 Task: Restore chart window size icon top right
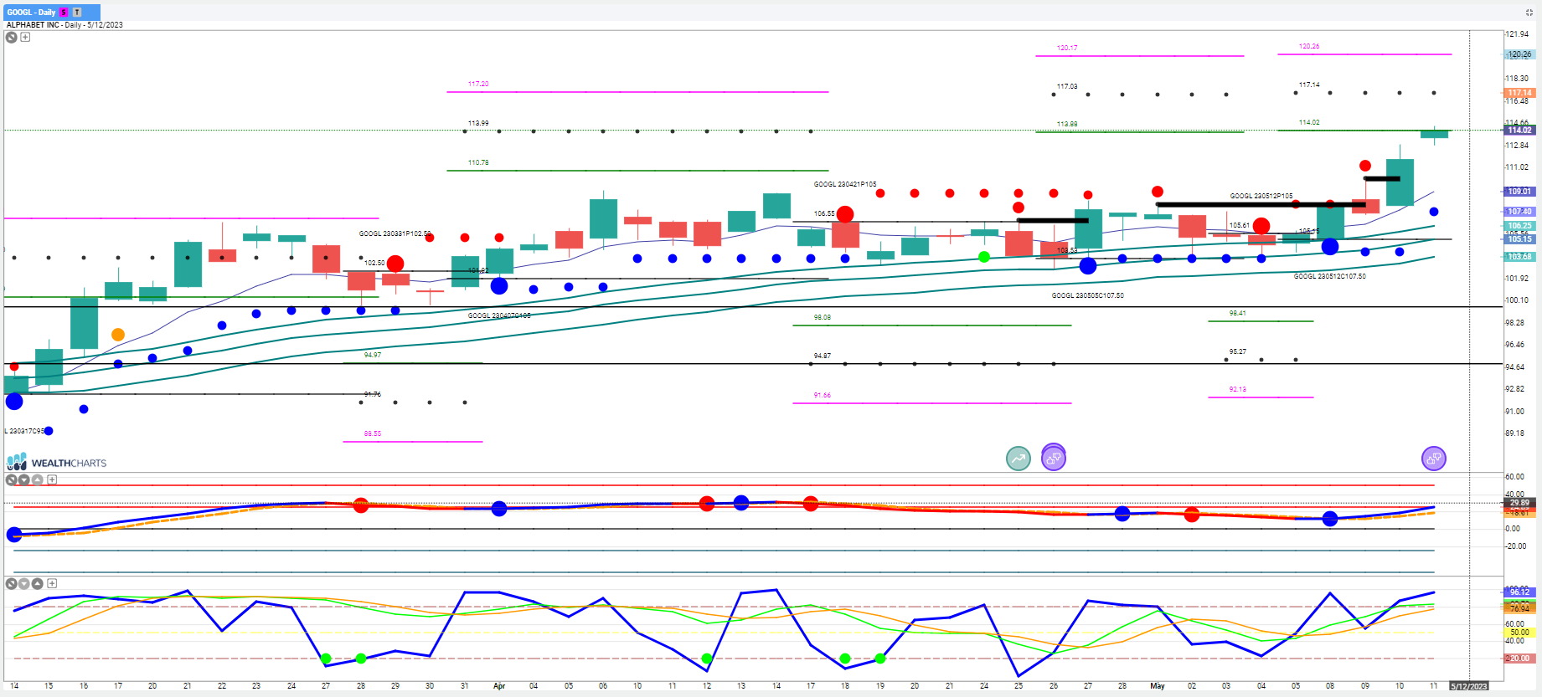click(1529, 12)
